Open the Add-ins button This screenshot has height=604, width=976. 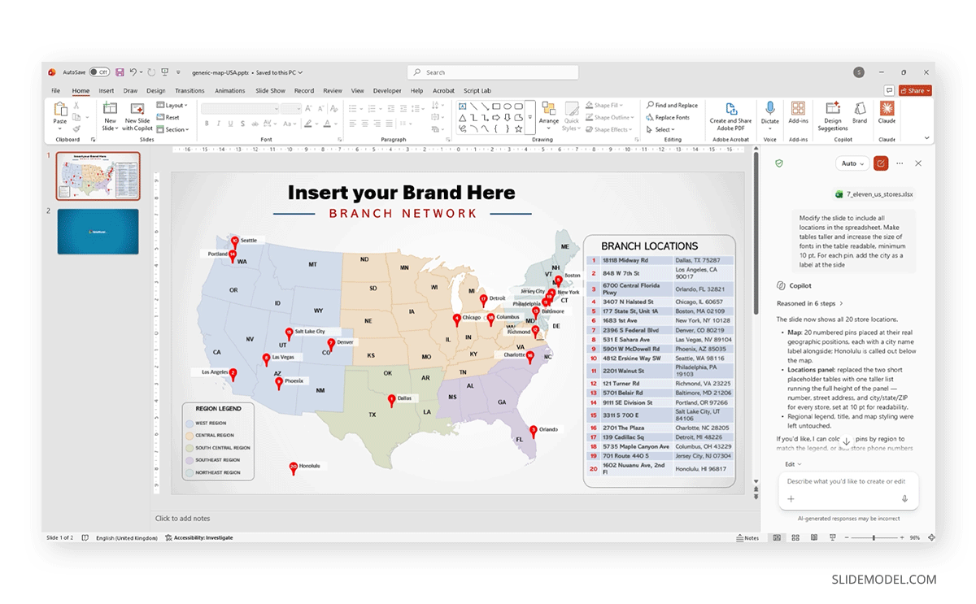tap(798, 113)
